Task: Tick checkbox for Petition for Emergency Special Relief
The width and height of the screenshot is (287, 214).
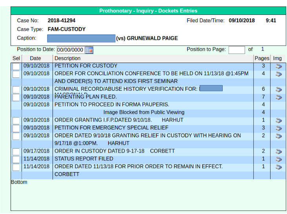Action: point(16,128)
